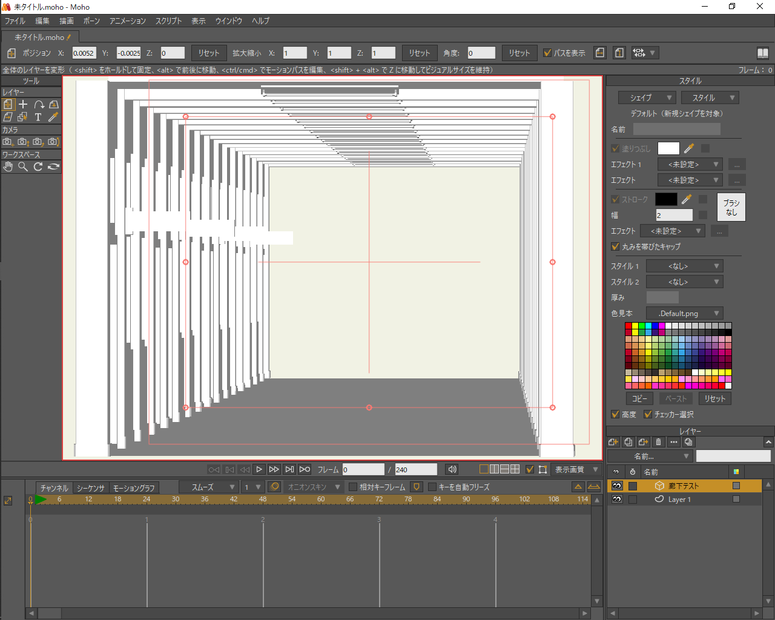
Task: Open the スムーズ interpolation dropdown
Action: click(208, 487)
